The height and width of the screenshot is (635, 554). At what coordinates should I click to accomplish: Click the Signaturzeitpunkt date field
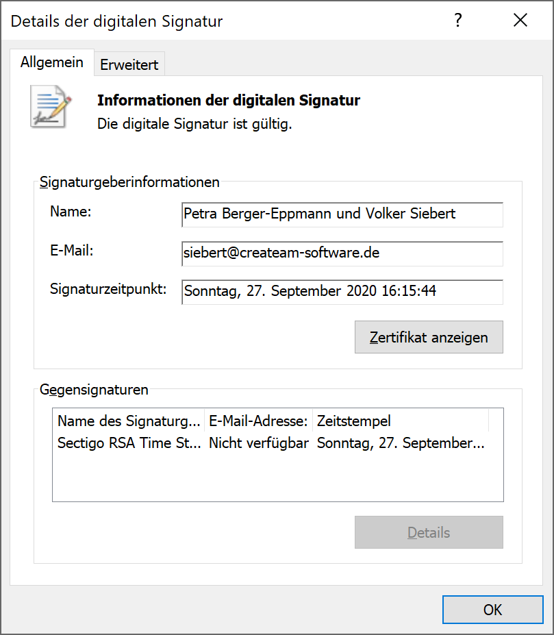[342, 291]
